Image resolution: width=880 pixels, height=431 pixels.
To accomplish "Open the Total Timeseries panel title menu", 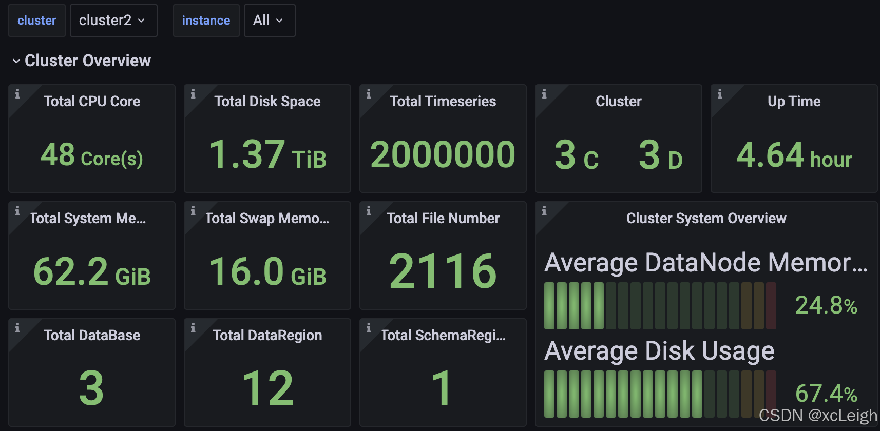I will [x=443, y=102].
